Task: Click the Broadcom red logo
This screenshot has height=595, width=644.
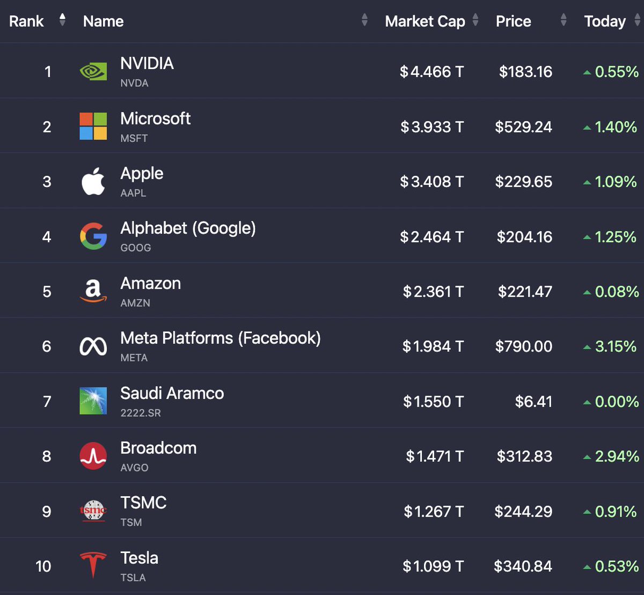Action: pos(93,456)
